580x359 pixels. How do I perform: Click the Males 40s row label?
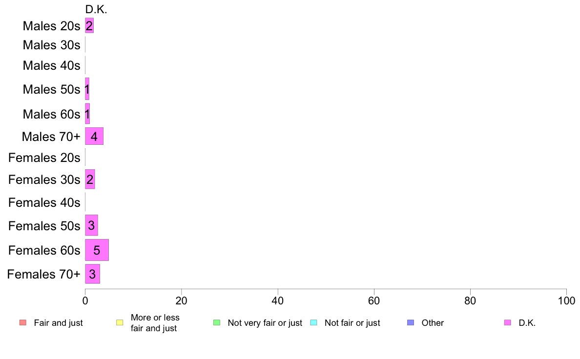(51, 65)
